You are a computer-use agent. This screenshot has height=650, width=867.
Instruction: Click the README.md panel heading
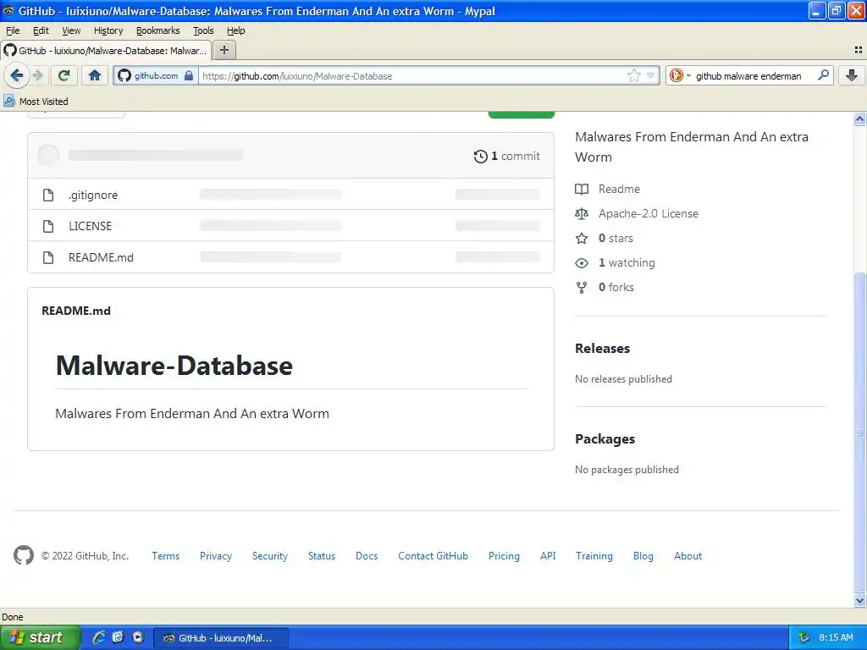click(x=76, y=311)
